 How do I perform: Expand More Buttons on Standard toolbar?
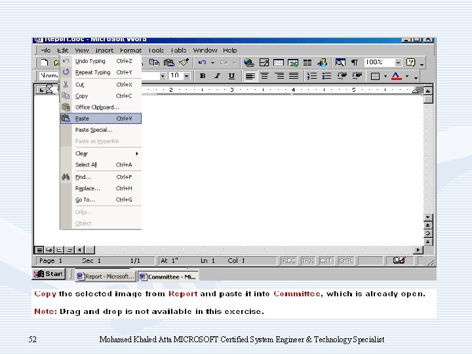click(x=422, y=63)
